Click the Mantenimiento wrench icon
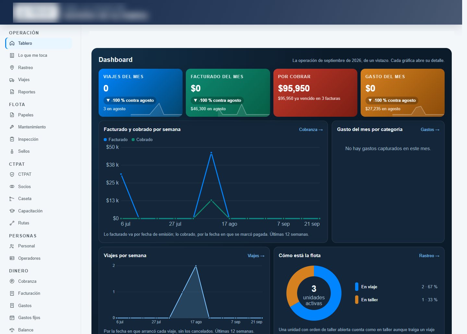467x334 pixels. (12, 127)
